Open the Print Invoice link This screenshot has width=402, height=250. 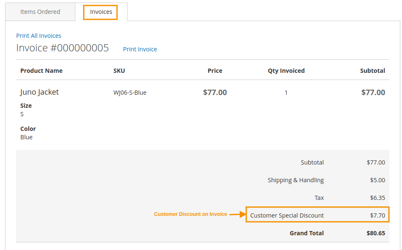tap(140, 49)
